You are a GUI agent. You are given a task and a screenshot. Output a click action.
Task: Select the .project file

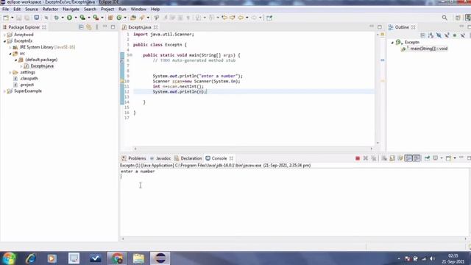tap(26, 85)
